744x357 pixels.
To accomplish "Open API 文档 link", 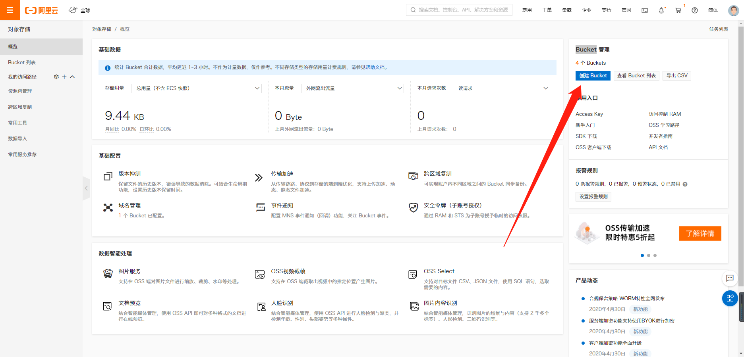I will (x=658, y=147).
